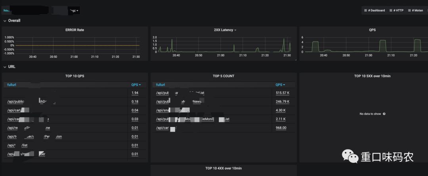Open the ERROR Rate panel title
Image resolution: width=428 pixels, height=176 pixels.
tap(75, 30)
